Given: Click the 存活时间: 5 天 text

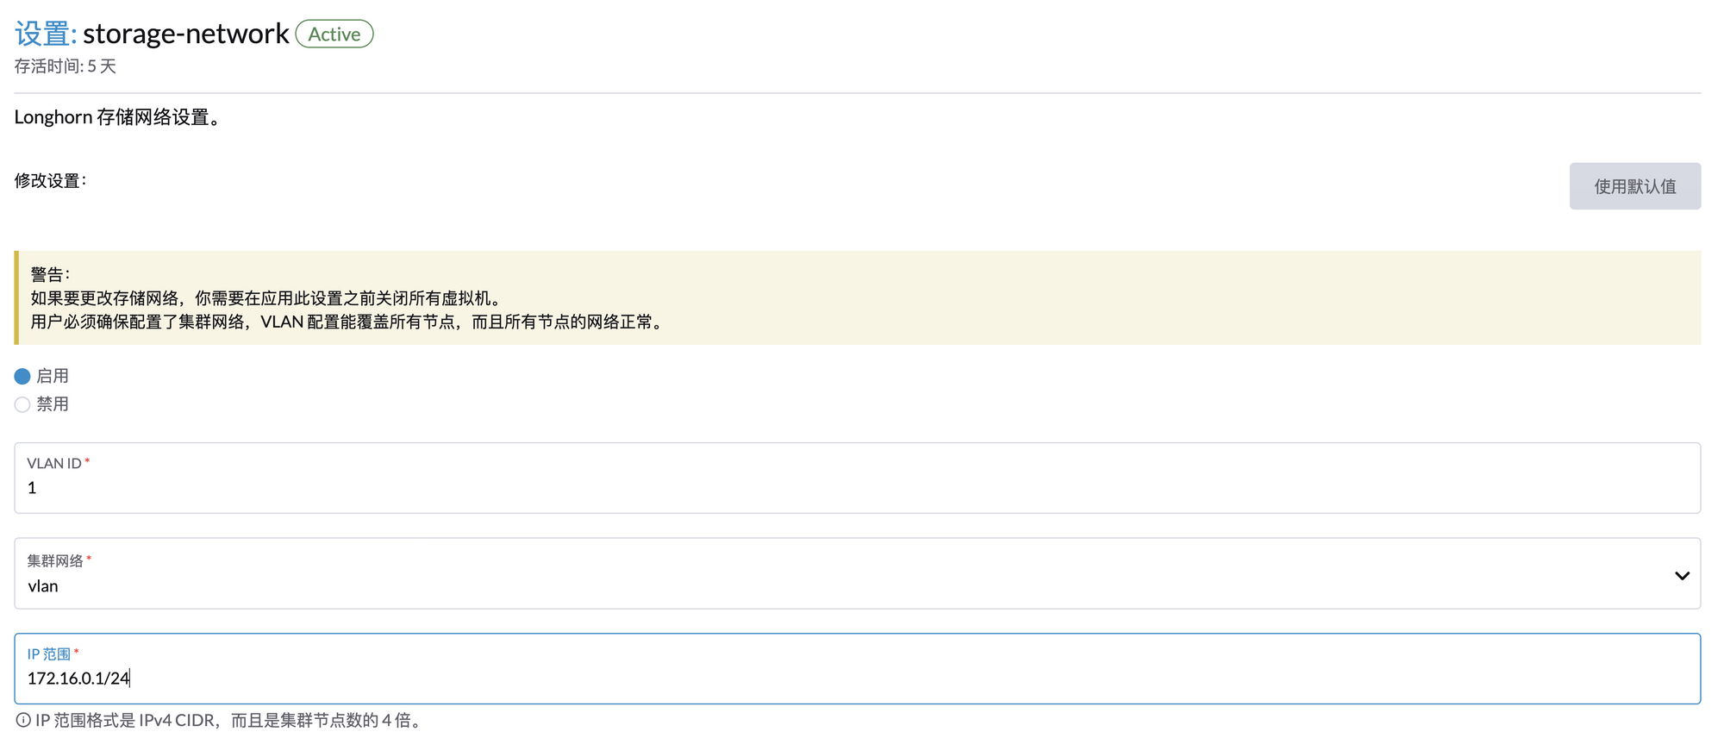Looking at the screenshot, I should 66,66.
